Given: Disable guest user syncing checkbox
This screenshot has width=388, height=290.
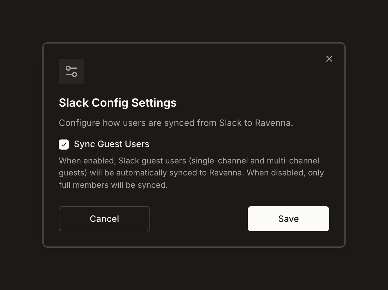Looking at the screenshot, I should coord(64,145).
